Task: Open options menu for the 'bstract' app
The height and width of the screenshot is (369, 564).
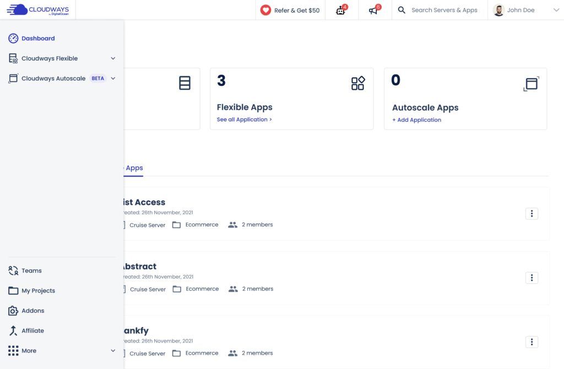Action: (532, 278)
